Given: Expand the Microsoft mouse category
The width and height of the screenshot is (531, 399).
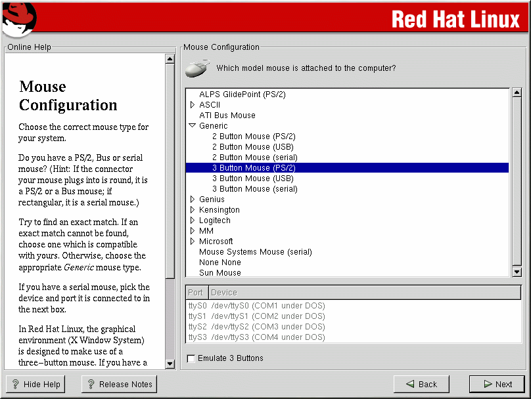Looking at the screenshot, I should click(193, 241).
